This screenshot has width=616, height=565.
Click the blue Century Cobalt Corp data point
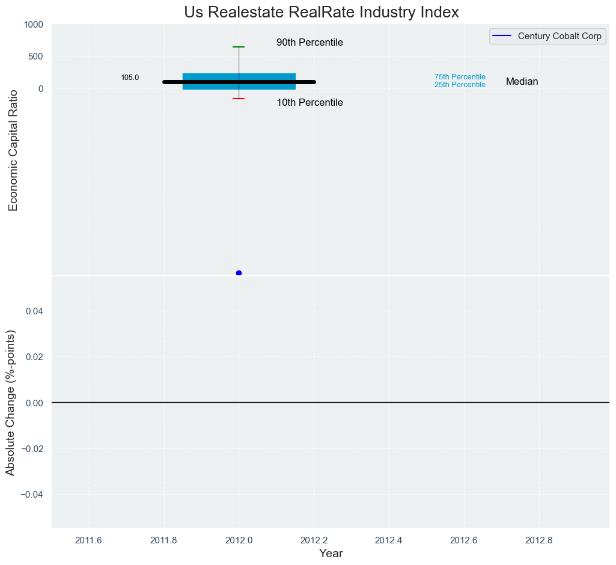click(239, 273)
